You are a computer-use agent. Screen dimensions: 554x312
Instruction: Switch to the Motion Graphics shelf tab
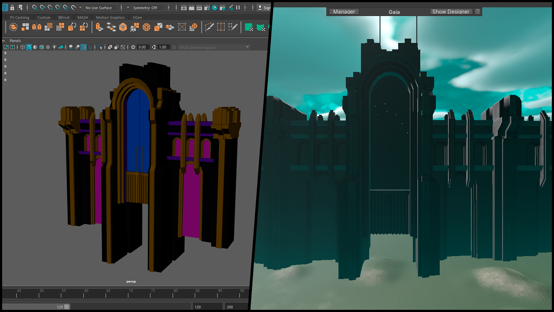[x=110, y=17]
